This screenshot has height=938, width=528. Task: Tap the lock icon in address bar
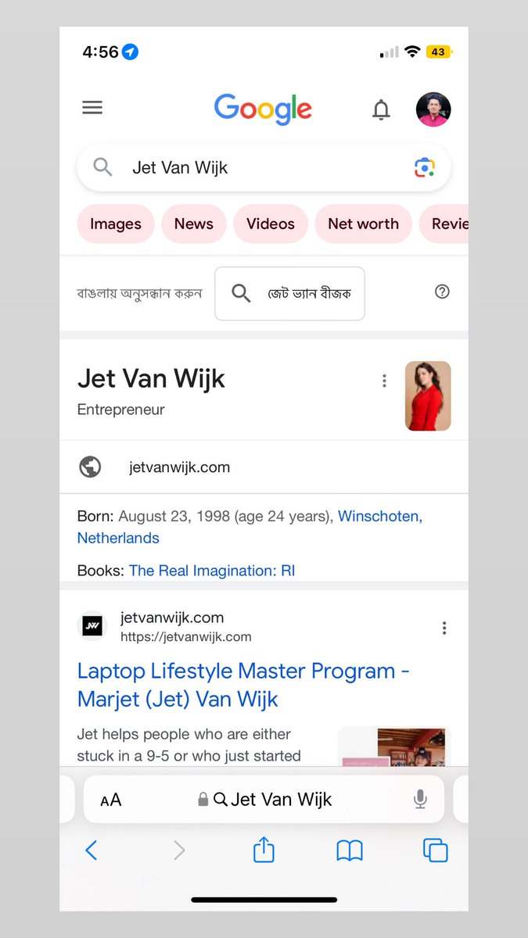tap(203, 799)
